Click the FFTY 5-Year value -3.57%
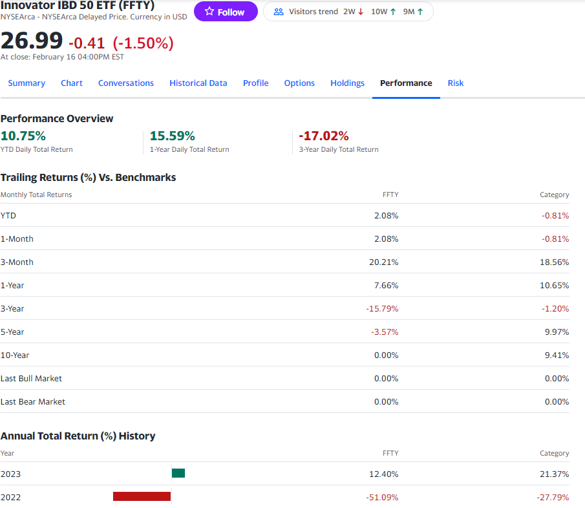Image resolution: width=585 pixels, height=508 pixels. 385,332
